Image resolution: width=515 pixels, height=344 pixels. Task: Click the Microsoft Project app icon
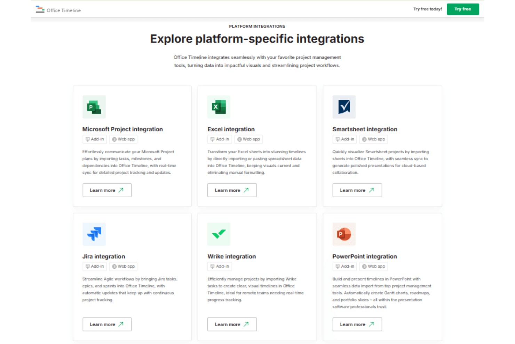[x=94, y=107]
